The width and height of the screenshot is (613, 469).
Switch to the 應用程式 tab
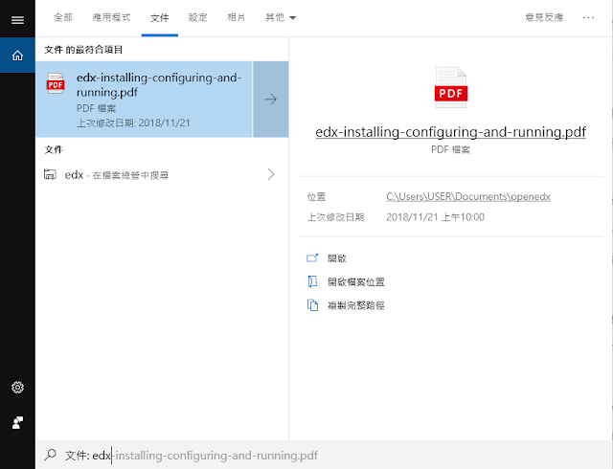[x=111, y=17]
